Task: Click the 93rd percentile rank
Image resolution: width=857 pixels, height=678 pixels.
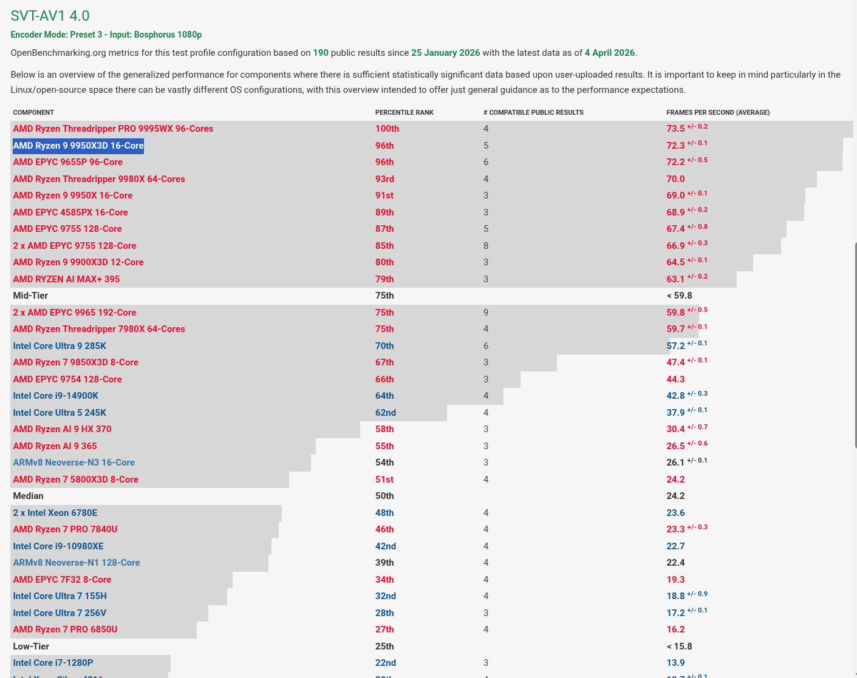Action: pos(385,179)
